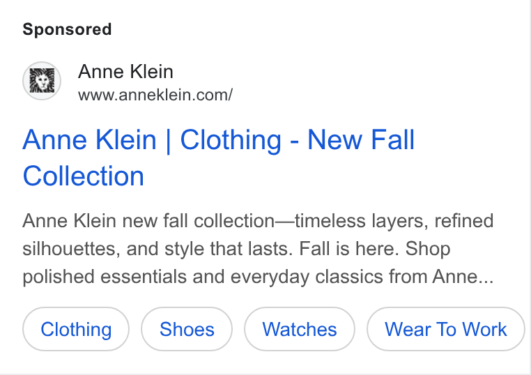Open the Anne Klein advertiser name
Viewport: 531px width, 375px height.
tap(125, 72)
